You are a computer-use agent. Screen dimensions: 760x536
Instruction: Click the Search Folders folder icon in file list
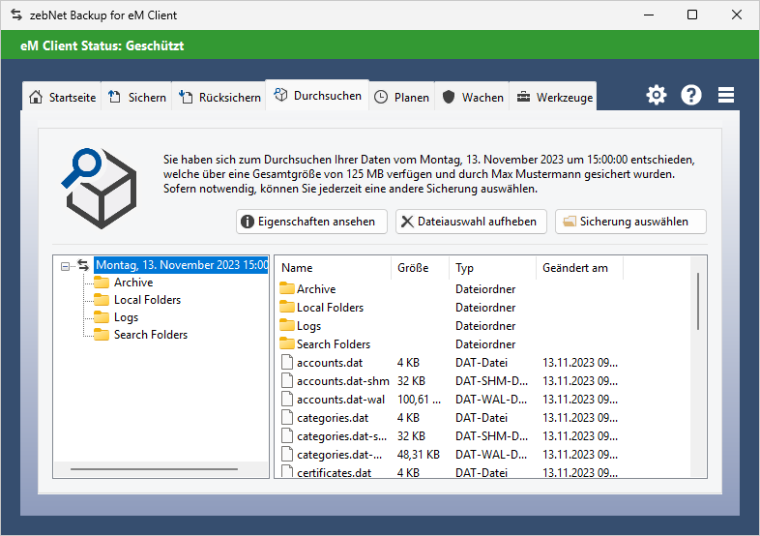pyautogui.click(x=287, y=343)
